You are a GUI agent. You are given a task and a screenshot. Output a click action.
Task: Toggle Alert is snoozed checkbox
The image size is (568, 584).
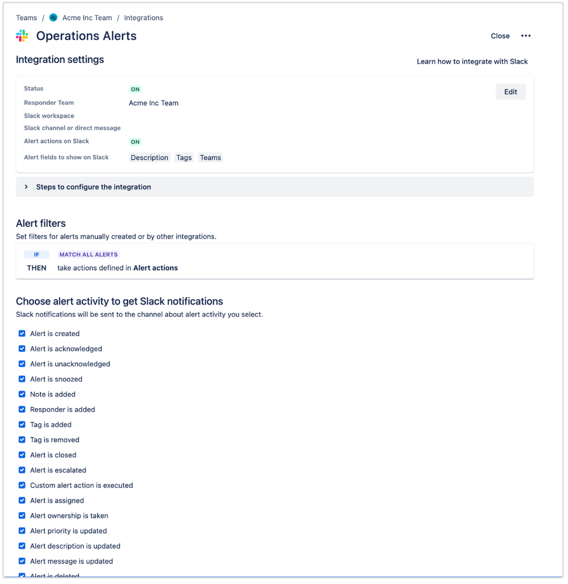click(22, 379)
